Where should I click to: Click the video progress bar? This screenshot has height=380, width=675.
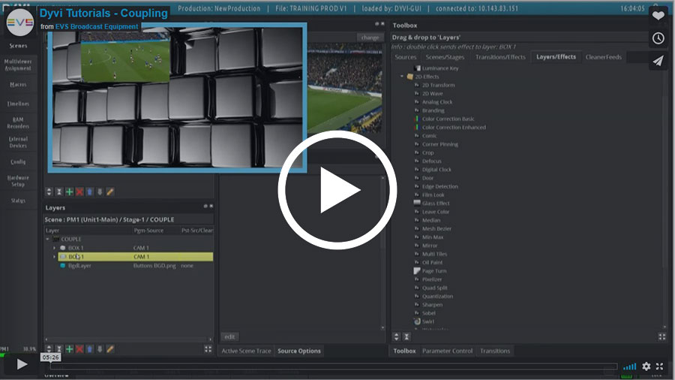click(x=330, y=366)
